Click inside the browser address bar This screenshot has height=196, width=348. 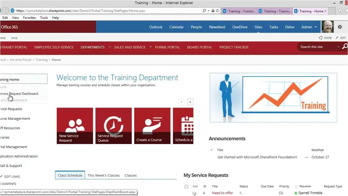[x=109, y=11]
